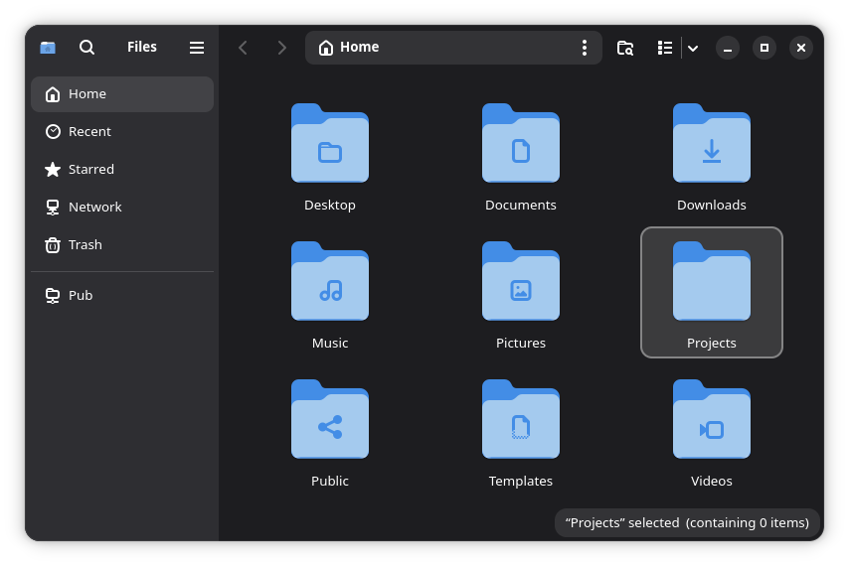Click the search-everywhere folder icon

[x=625, y=48]
